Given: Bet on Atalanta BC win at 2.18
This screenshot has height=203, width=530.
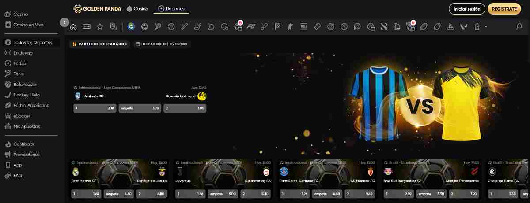Looking at the screenshot, I should (95, 108).
